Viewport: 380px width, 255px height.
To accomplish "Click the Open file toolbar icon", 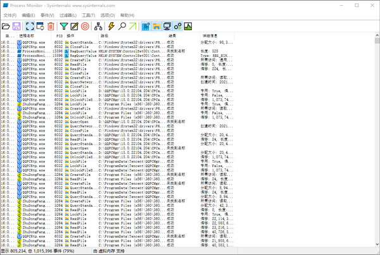I will pos(6,26).
